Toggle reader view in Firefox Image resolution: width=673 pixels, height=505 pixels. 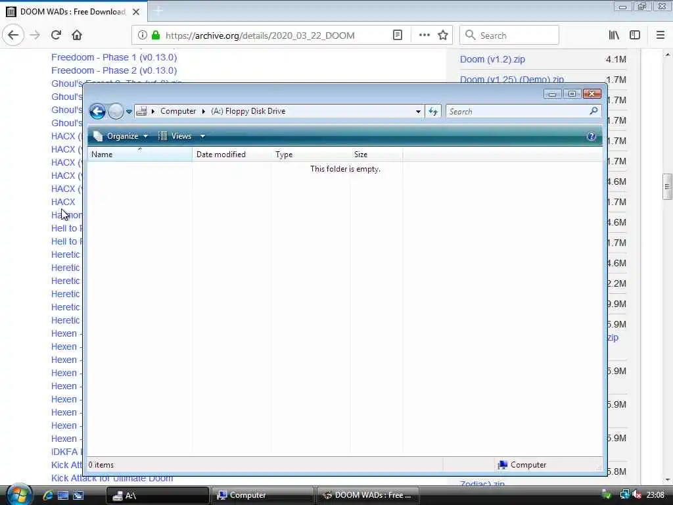(x=398, y=36)
